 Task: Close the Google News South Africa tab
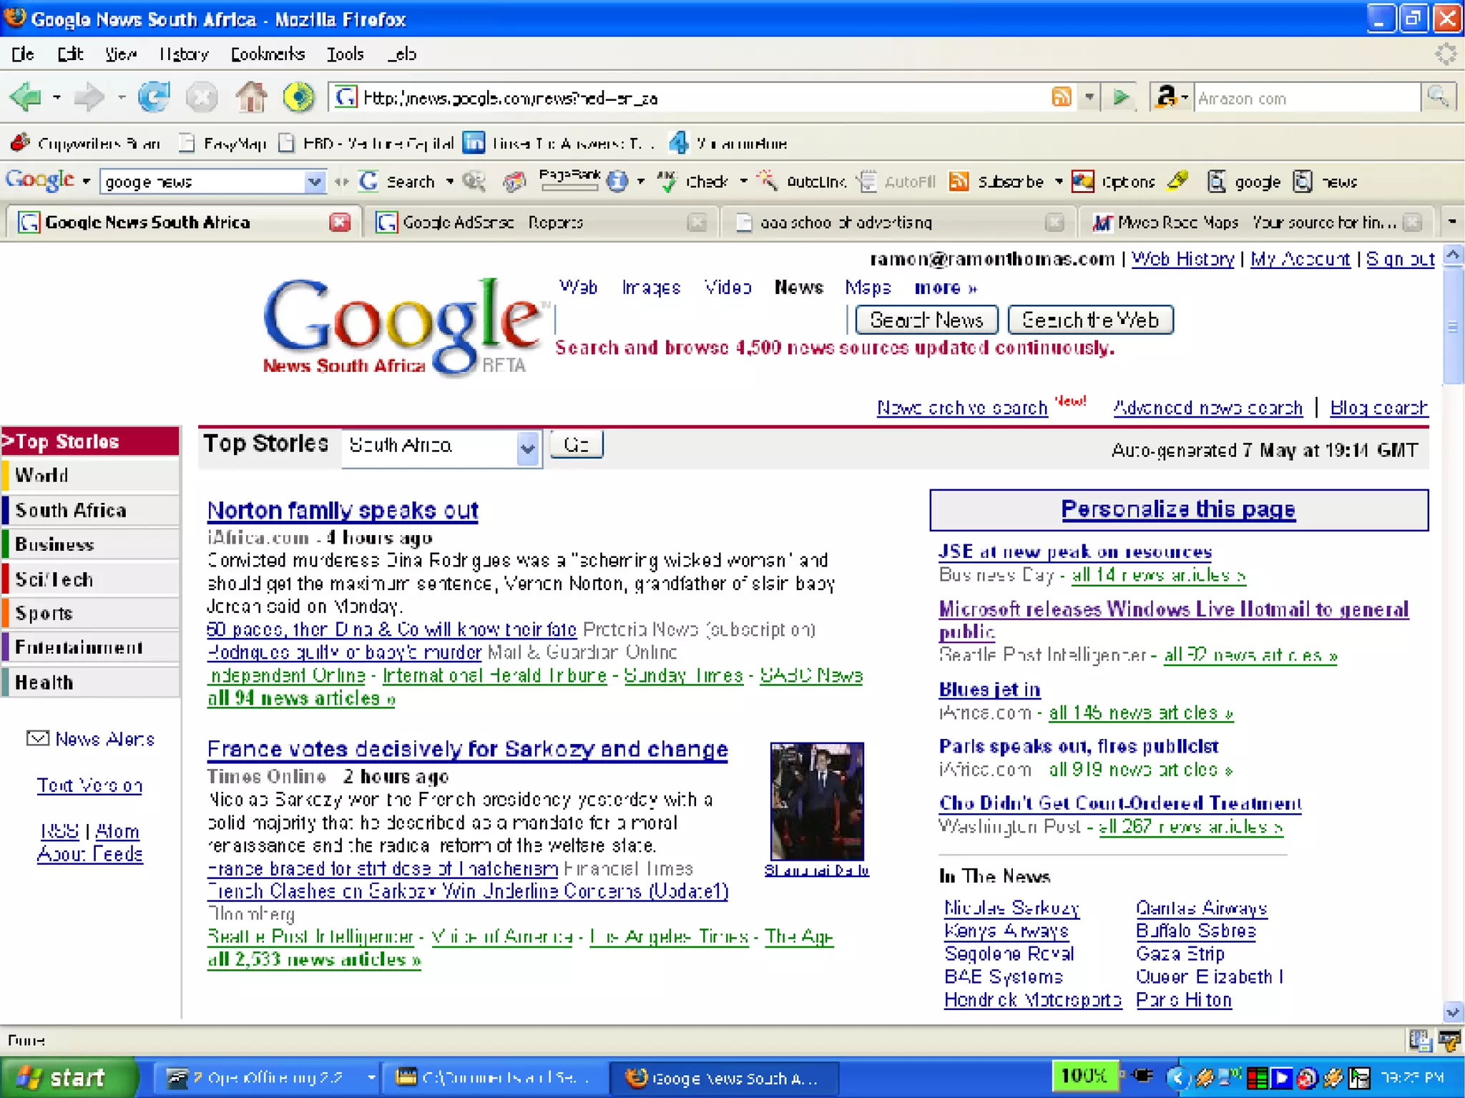point(340,222)
